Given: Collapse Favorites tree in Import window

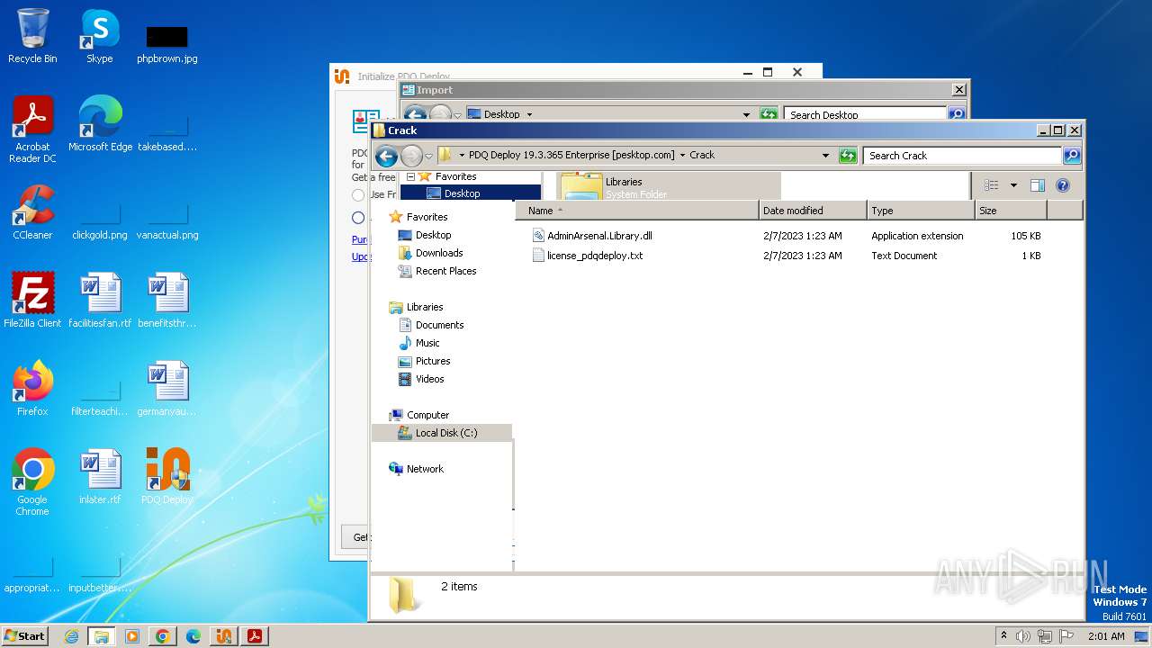Looking at the screenshot, I should [410, 176].
